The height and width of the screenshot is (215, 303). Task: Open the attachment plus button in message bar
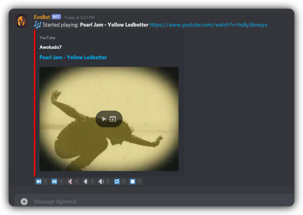(x=24, y=202)
